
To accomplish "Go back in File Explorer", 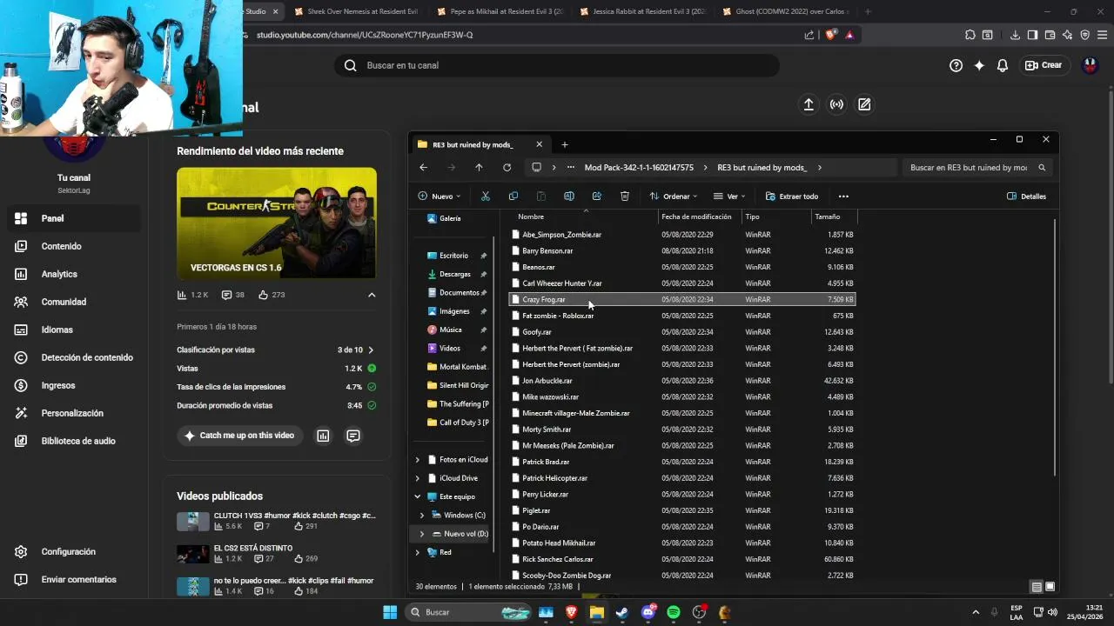I will pyautogui.click(x=423, y=168).
